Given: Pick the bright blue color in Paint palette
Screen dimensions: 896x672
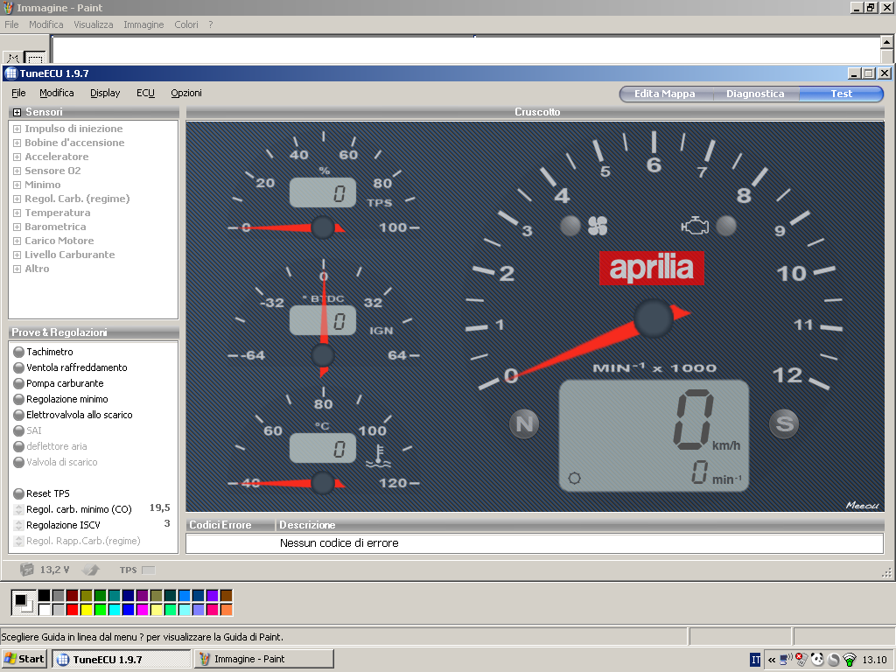Looking at the screenshot, I should [x=129, y=610].
